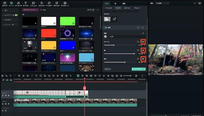Open the エフェクト (Effects) tab icon
The width and height of the screenshot is (204, 116).
[42, 3]
